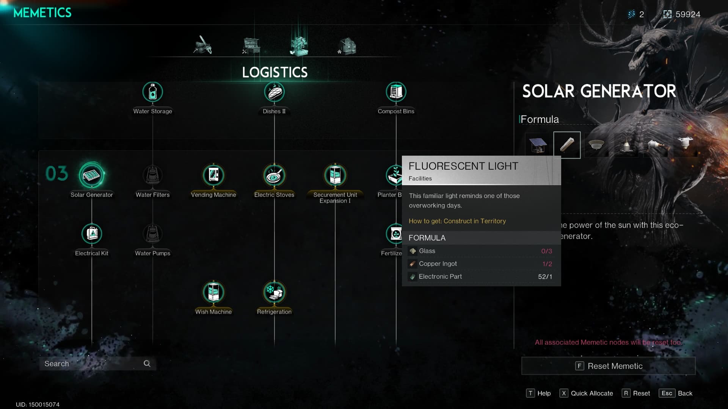The image size is (728, 409).
Task: Expand the Dishes II node branch
Action: (x=274, y=92)
